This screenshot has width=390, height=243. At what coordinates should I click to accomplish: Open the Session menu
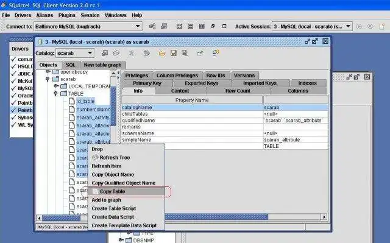pos(90,15)
